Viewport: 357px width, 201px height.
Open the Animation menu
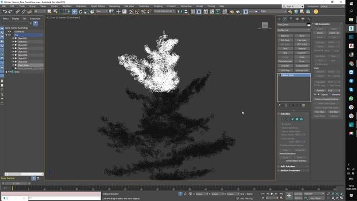81,6
